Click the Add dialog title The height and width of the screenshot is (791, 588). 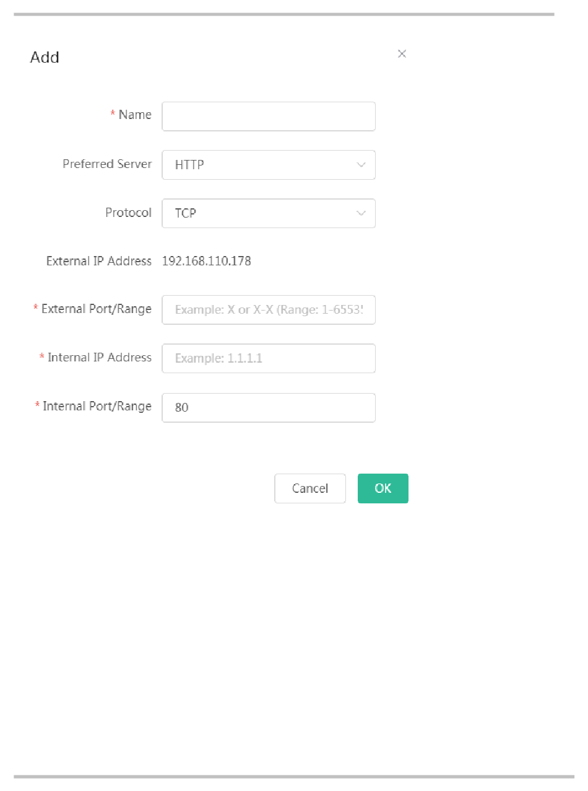pos(45,57)
